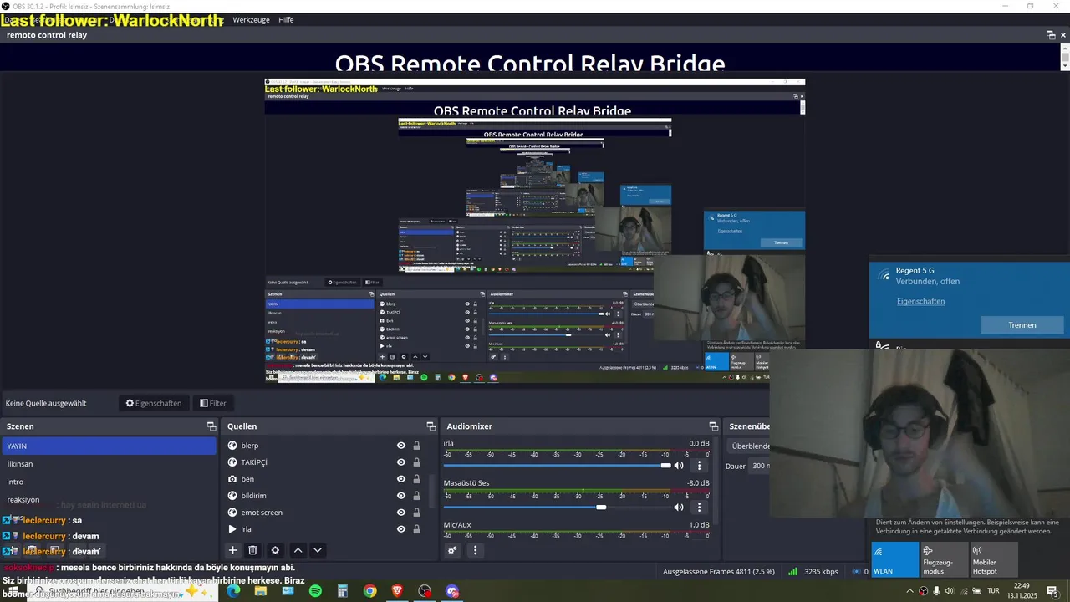The image size is (1070, 602).
Task: Click Trennen to disconnect Regent 5 G
Action: pyautogui.click(x=1022, y=325)
